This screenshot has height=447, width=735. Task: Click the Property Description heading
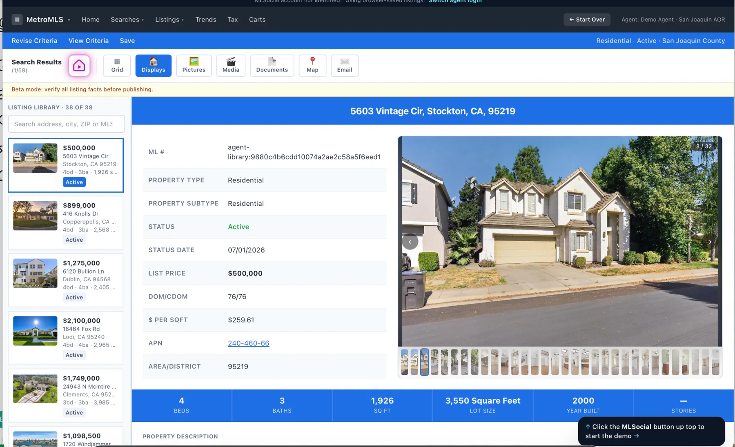point(180,436)
